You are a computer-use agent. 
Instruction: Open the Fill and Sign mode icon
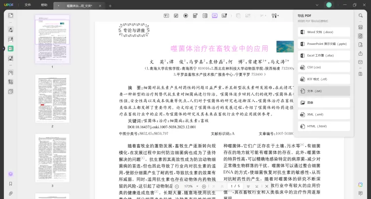coord(10,59)
